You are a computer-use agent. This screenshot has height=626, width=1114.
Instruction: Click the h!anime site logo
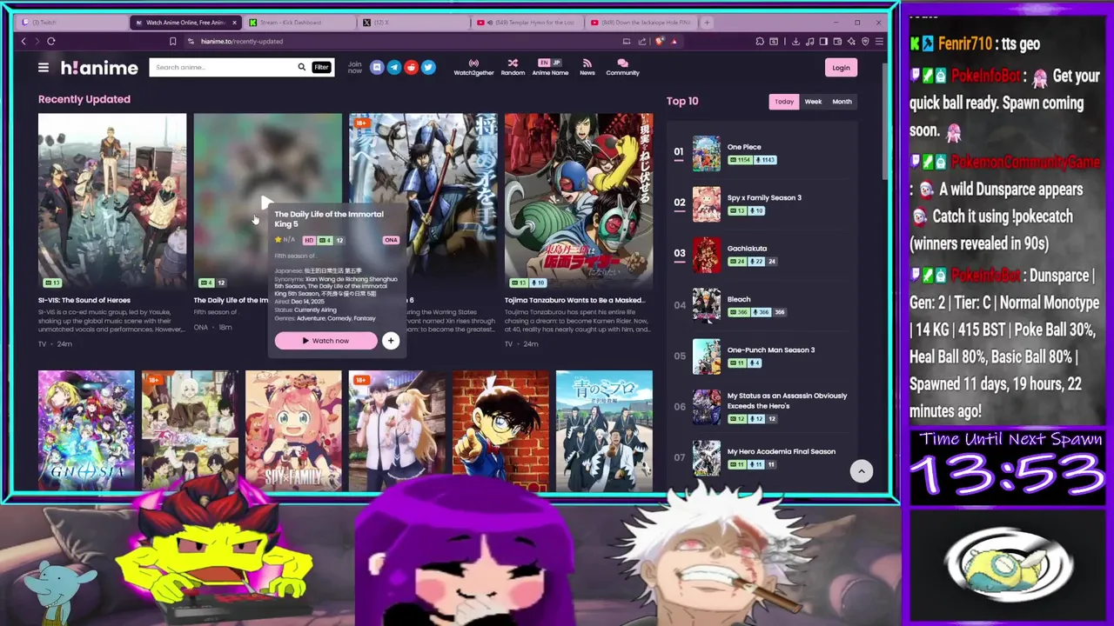point(98,68)
